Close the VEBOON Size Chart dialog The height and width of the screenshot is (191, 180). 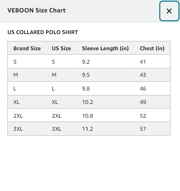[x=169, y=11]
